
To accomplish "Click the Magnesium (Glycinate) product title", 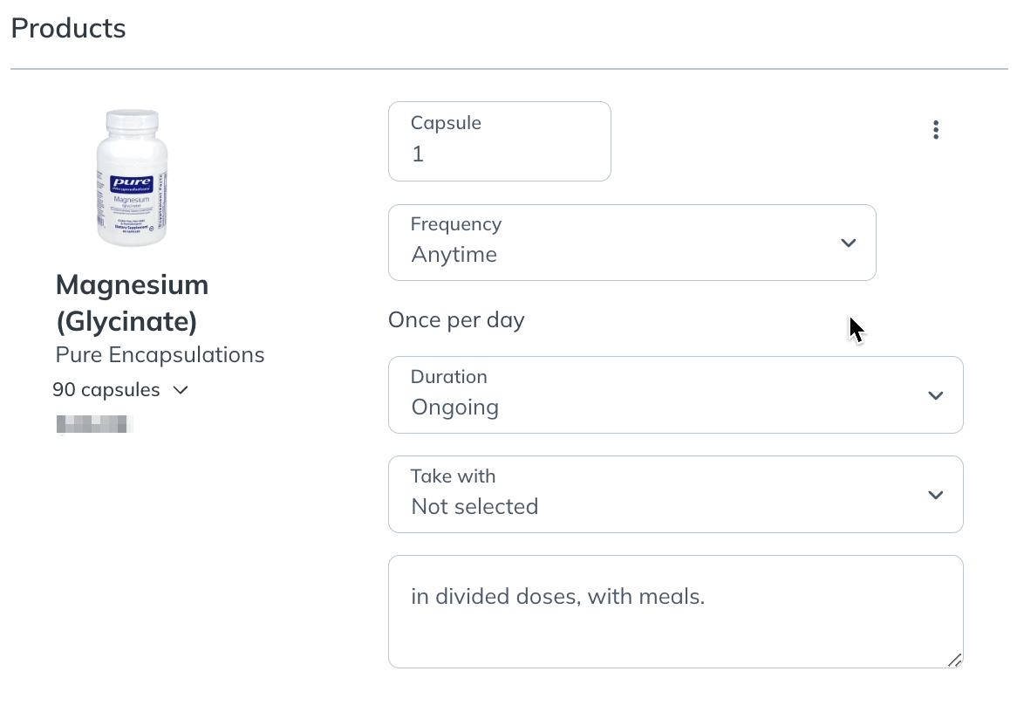I will (x=133, y=303).
